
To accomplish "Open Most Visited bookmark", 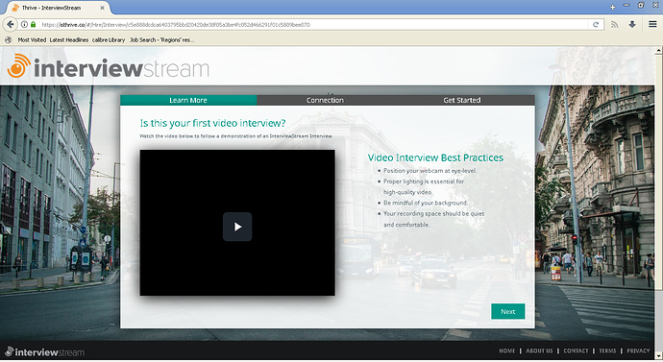I will coord(32,39).
